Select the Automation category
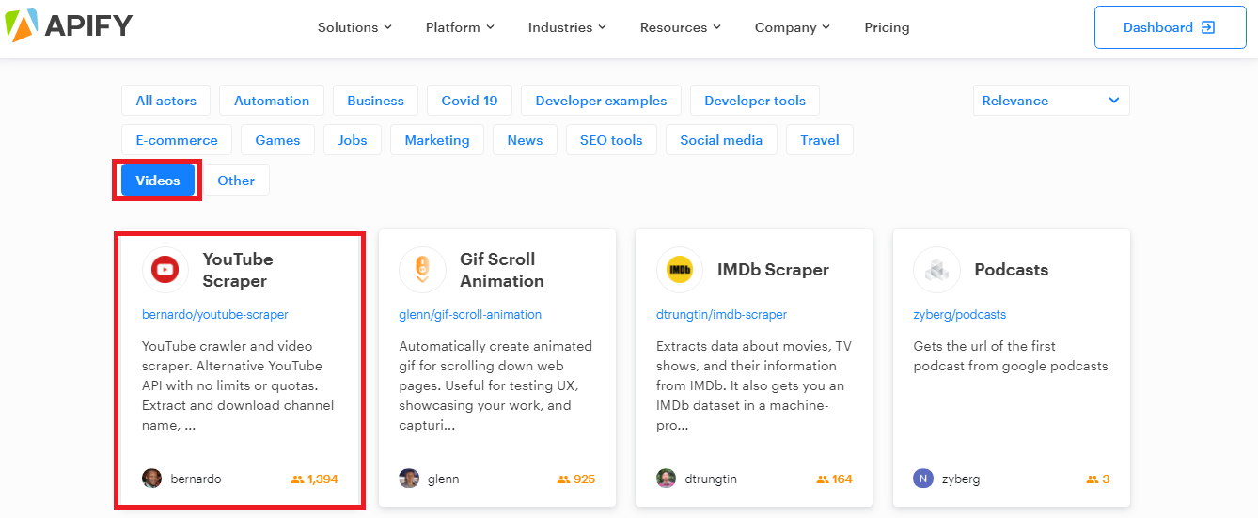Viewport: 1258px width, 518px height. (272, 101)
